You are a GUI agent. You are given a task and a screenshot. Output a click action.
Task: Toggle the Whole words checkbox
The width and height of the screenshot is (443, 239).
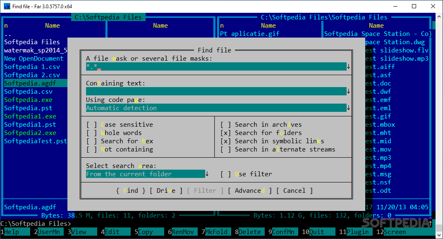click(114, 133)
